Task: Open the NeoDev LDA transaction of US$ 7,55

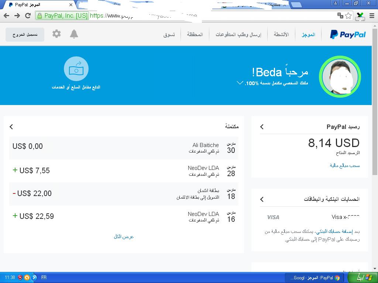Action: point(124,171)
